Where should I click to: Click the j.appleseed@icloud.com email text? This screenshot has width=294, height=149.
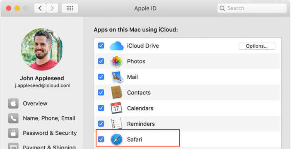43,86
